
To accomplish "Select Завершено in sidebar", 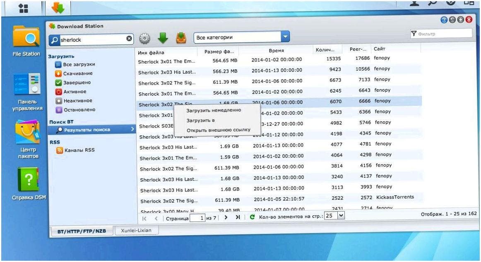I will point(73,83).
